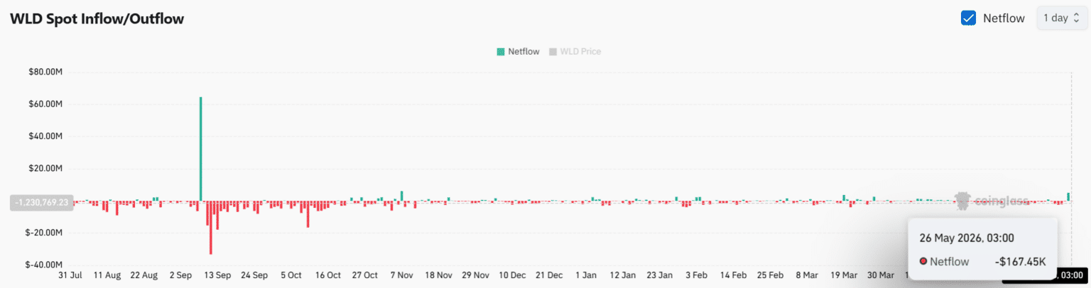Click the 8 Mar date label
The height and width of the screenshot is (288, 1091).
click(807, 275)
